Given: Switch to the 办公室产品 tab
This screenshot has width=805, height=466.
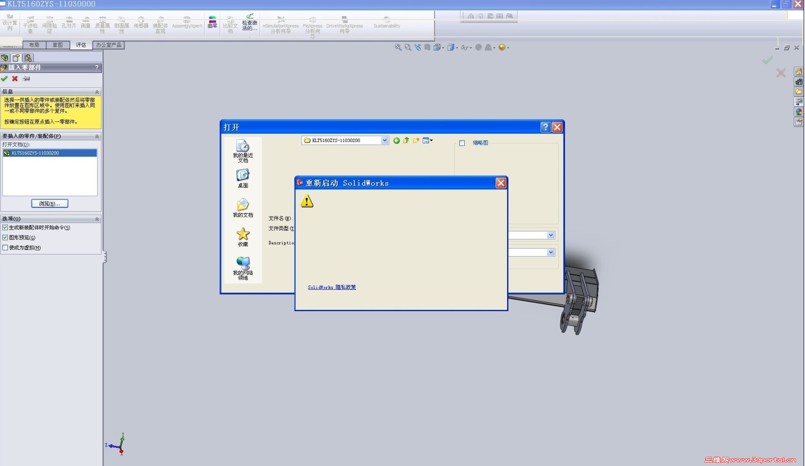Looking at the screenshot, I should click(109, 45).
